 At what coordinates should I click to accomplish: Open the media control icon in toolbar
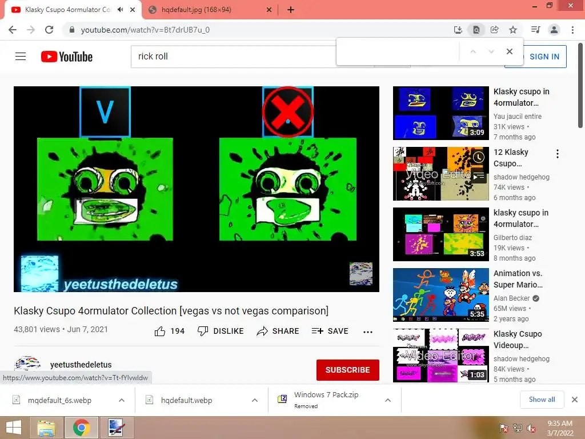[535, 30]
